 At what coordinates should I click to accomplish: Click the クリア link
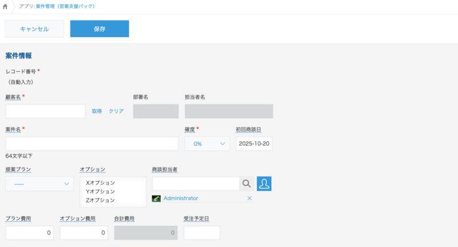[x=116, y=111]
